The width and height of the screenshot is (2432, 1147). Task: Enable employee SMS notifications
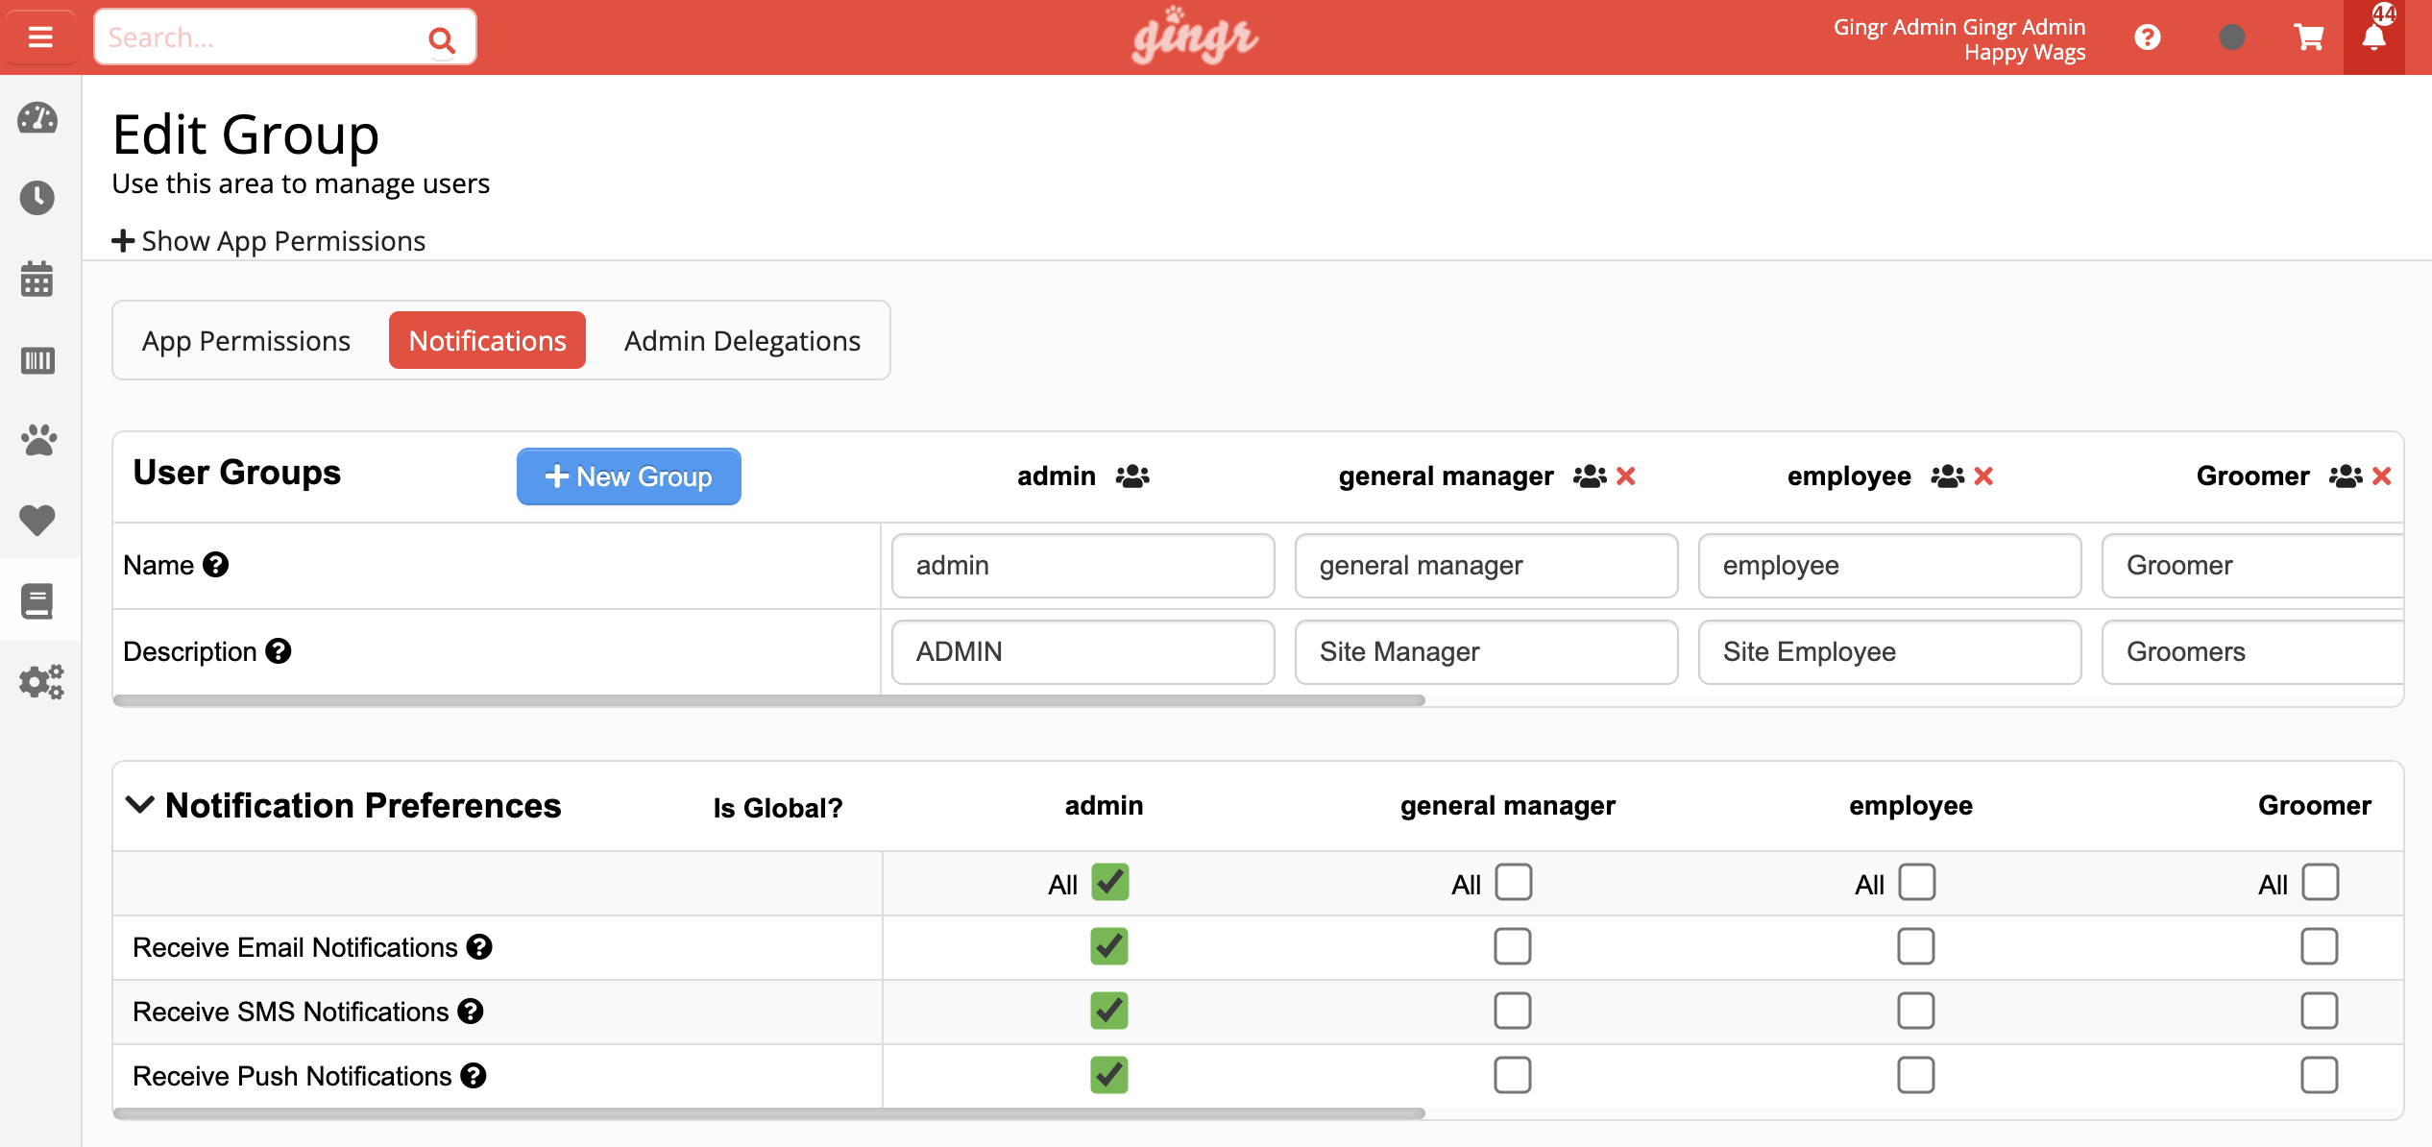(x=1916, y=1012)
